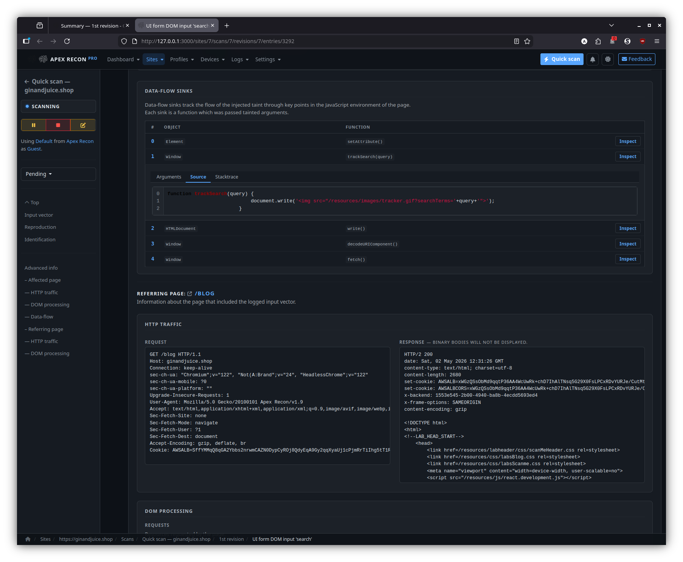Inspect the Window fetch() sink

point(628,259)
